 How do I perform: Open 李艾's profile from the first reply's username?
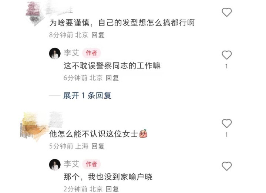click(x=71, y=53)
